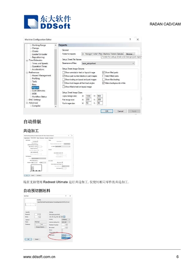Enable Show tooling on layout and part images
Viewport: 192px width, 271px height.
point(63,79)
